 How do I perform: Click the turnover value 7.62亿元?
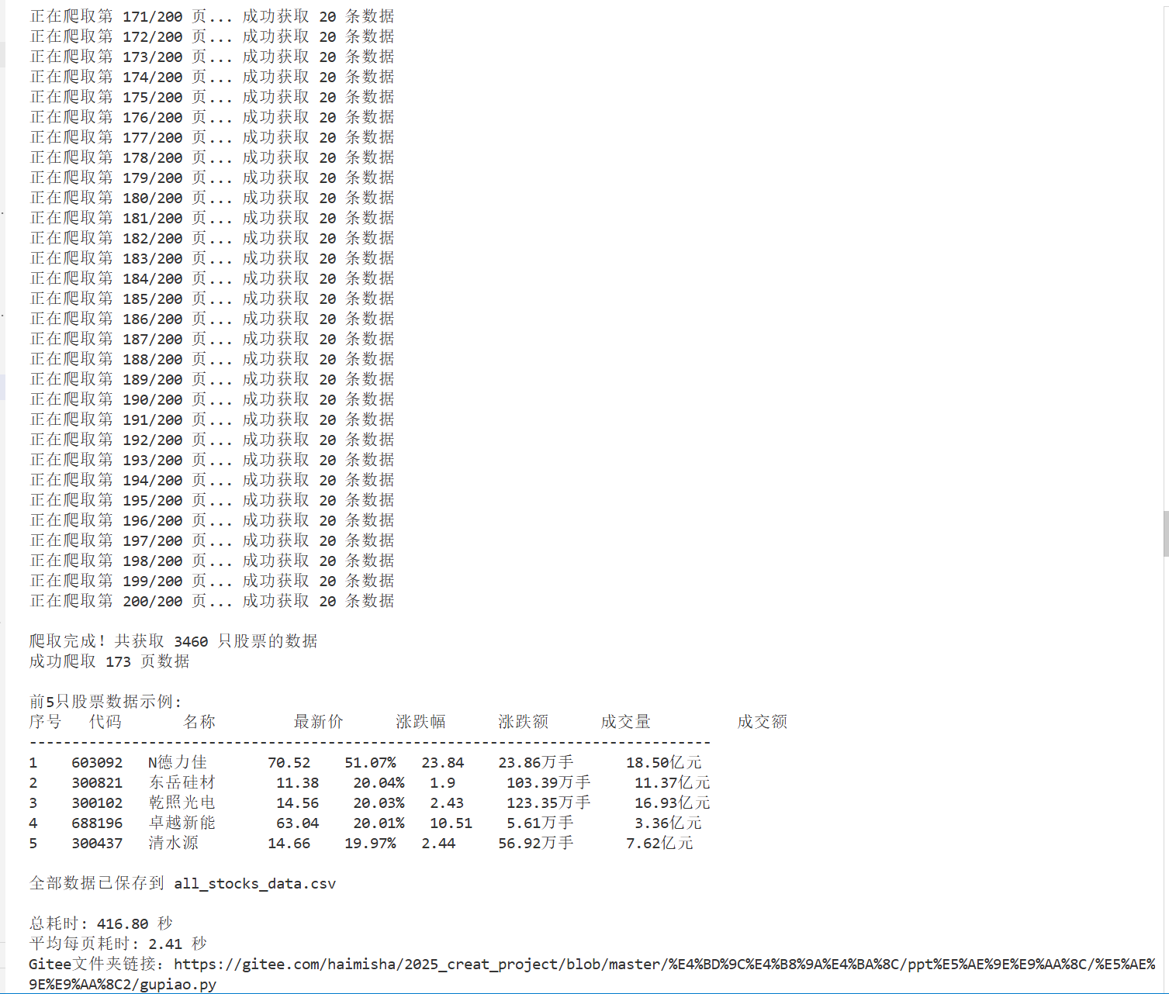[x=659, y=844]
